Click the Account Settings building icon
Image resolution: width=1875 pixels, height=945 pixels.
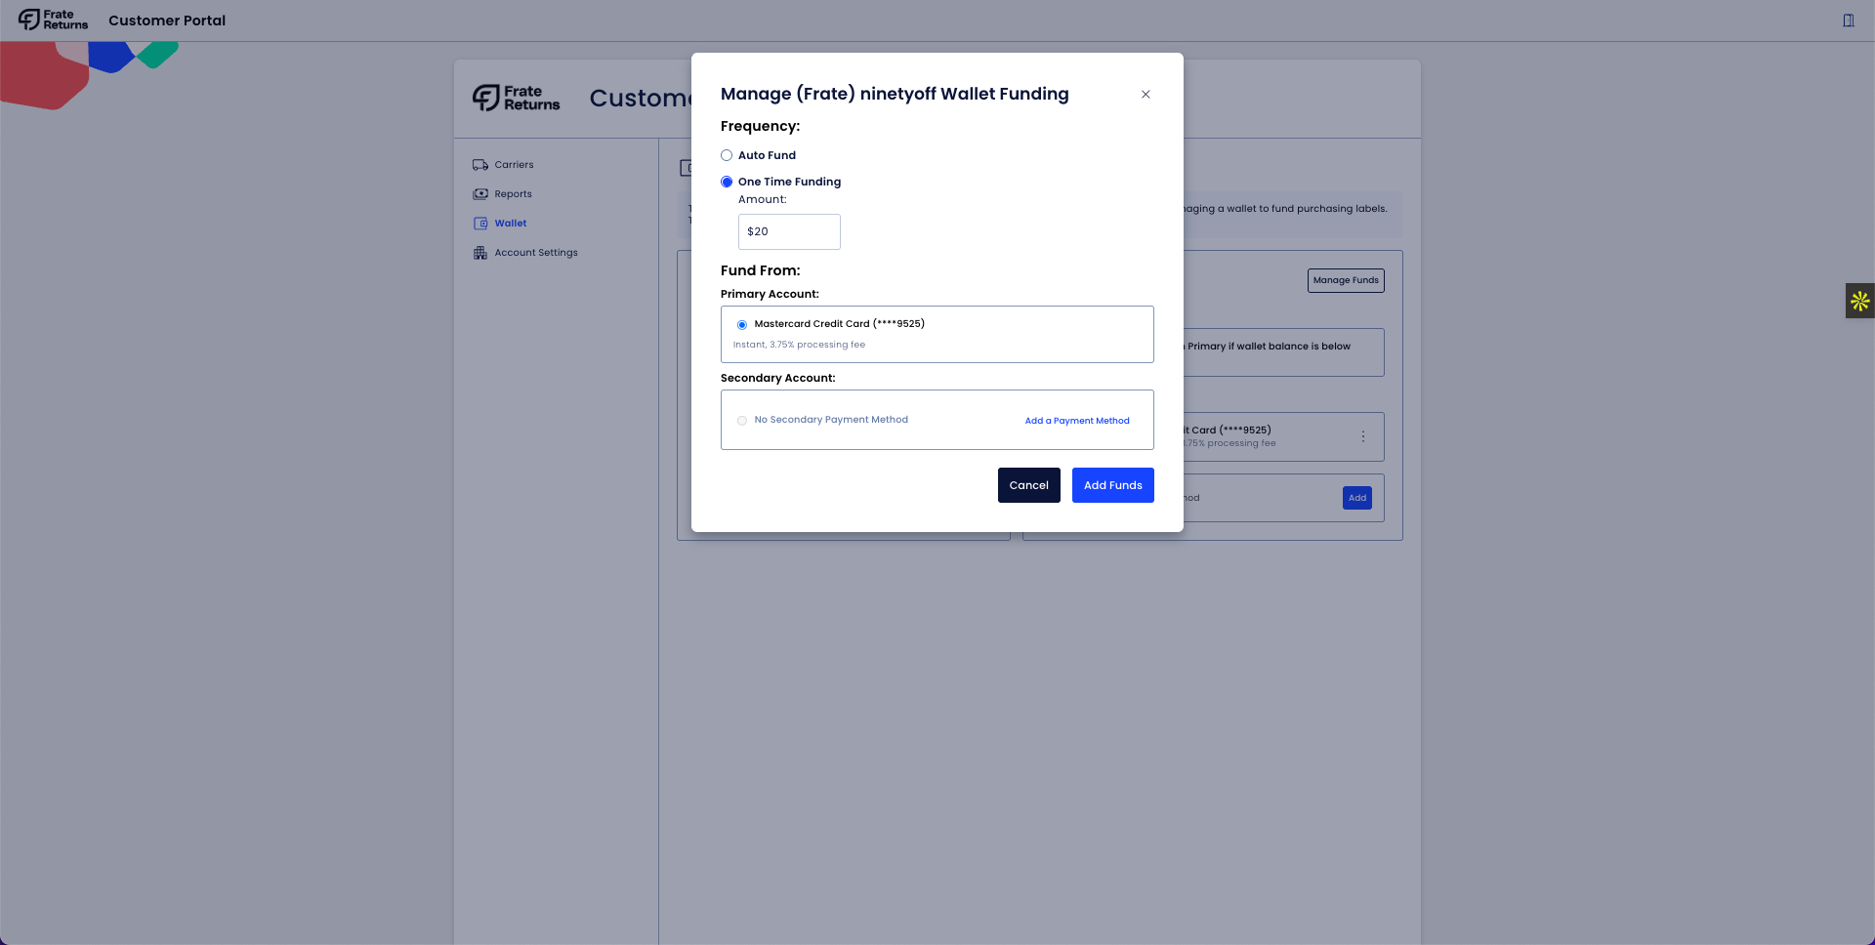point(480,253)
